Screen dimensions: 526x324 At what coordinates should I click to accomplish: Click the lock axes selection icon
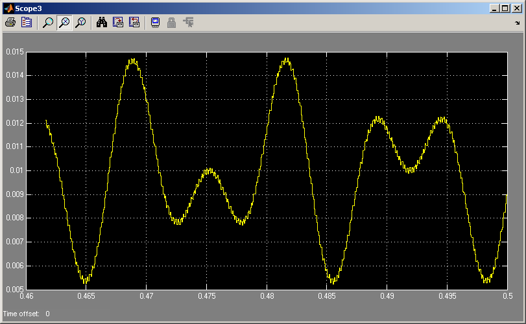click(x=171, y=23)
